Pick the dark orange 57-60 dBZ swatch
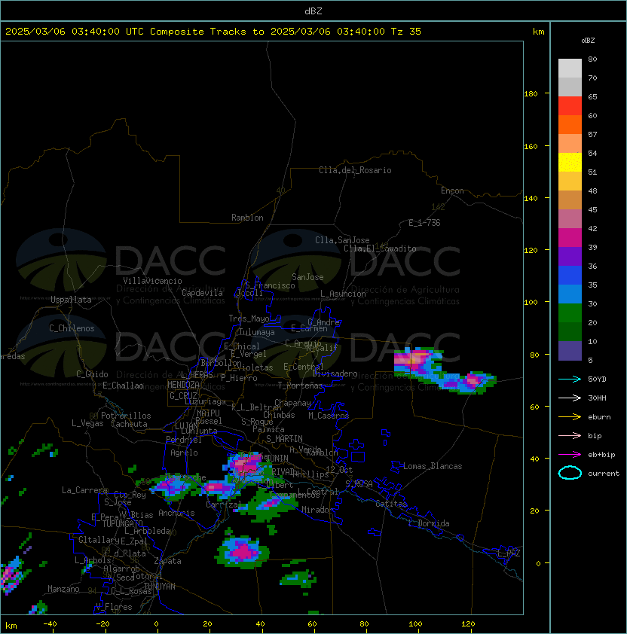 point(570,125)
